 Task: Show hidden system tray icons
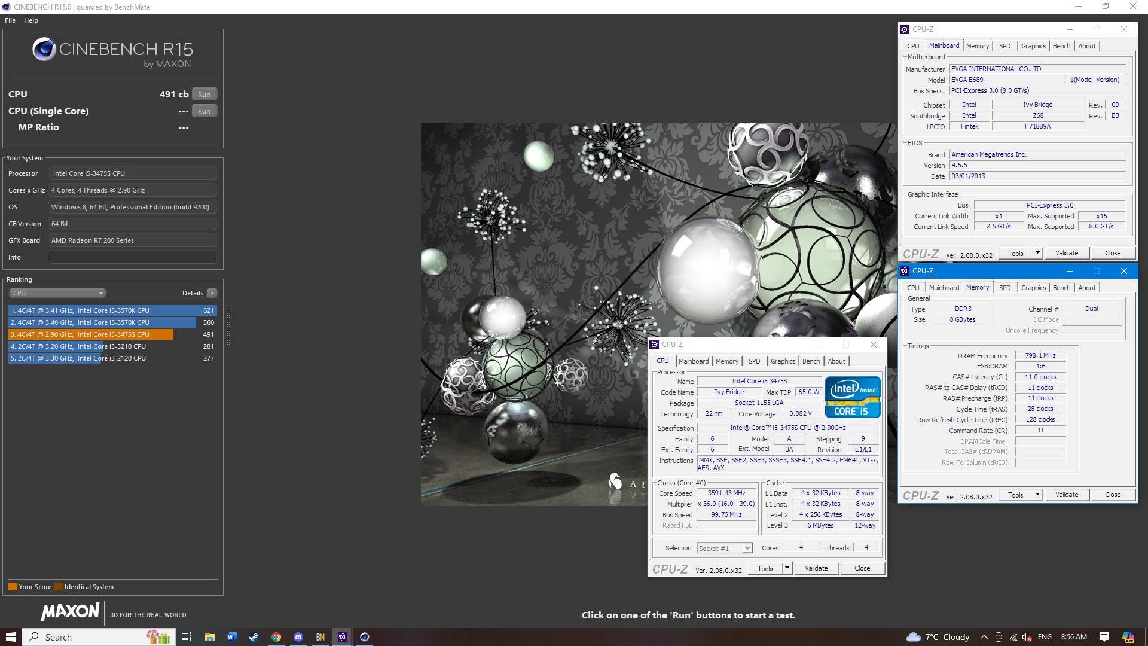click(984, 637)
